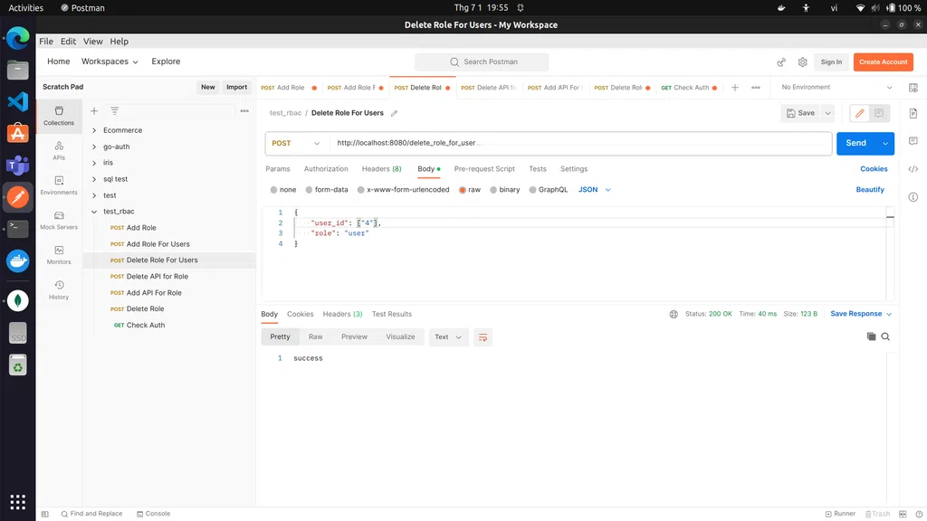Select the binary body type option

504,190
